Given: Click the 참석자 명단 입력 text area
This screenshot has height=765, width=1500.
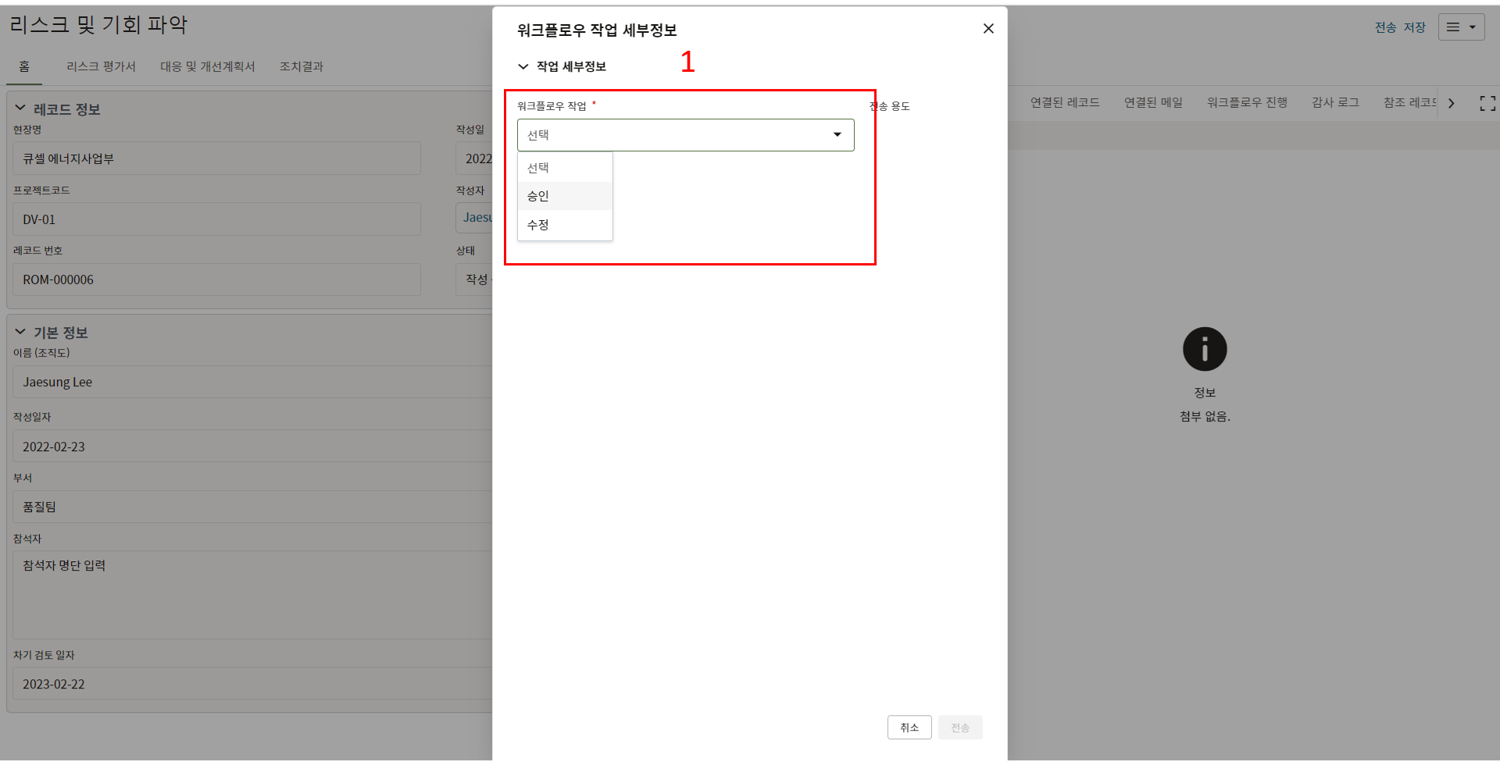Looking at the screenshot, I should pyautogui.click(x=250, y=593).
